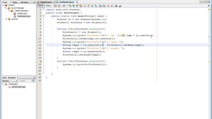Viewport: 212px width, 119px height.
Task: Select Student.java in project tree
Action: click(22, 14)
